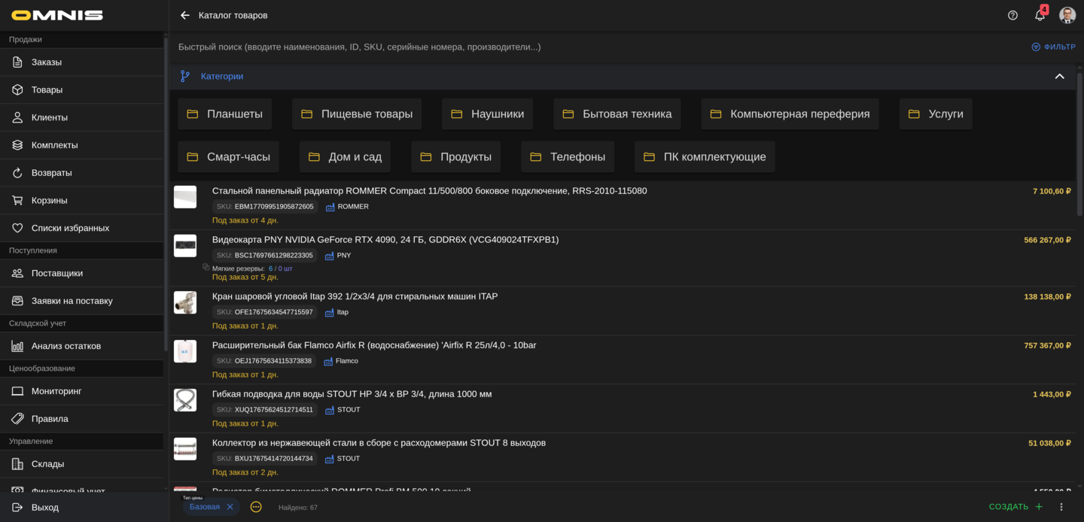Click the notifications bell icon
Image resolution: width=1084 pixels, height=522 pixels.
click(1040, 15)
